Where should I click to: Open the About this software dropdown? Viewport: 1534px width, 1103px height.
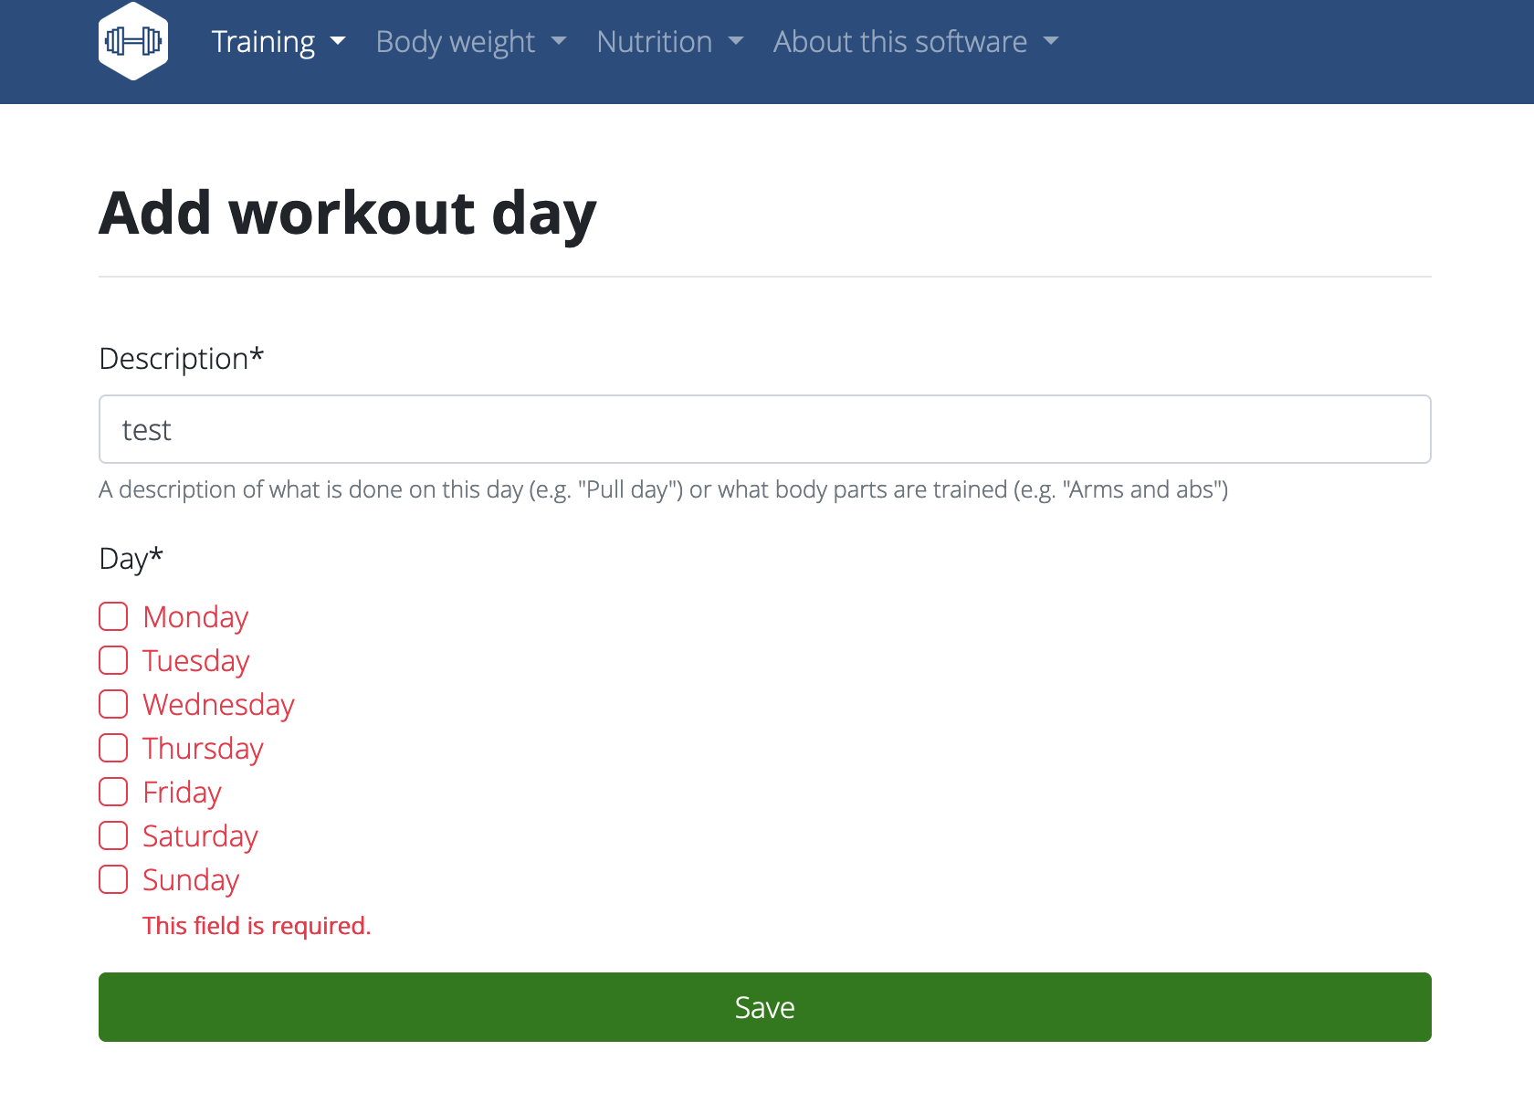(x=915, y=41)
